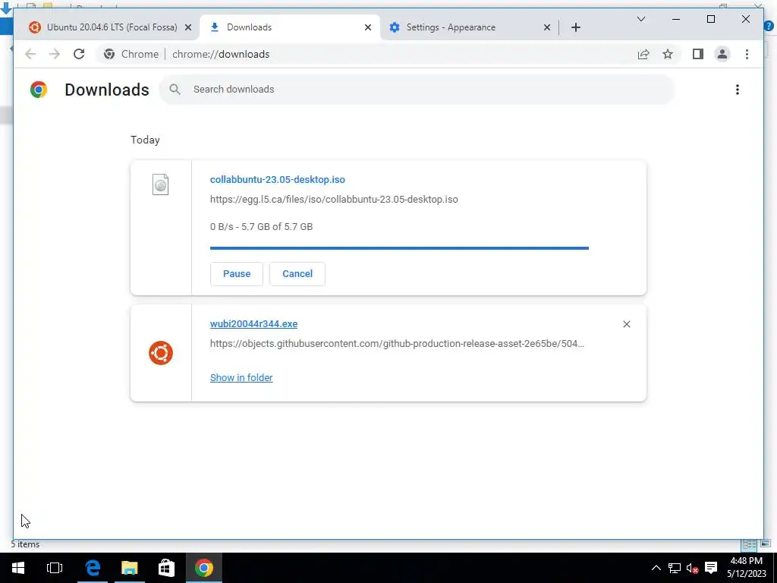
Task: Click the search magnifier icon
Action: (x=175, y=90)
